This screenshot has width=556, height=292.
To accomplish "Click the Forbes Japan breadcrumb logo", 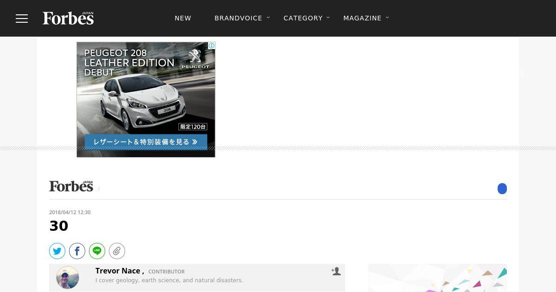I will pos(71,186).
